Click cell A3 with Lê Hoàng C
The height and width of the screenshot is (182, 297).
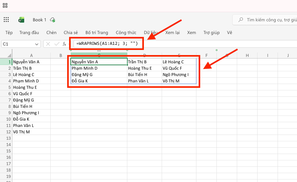[x=32, y=75]
